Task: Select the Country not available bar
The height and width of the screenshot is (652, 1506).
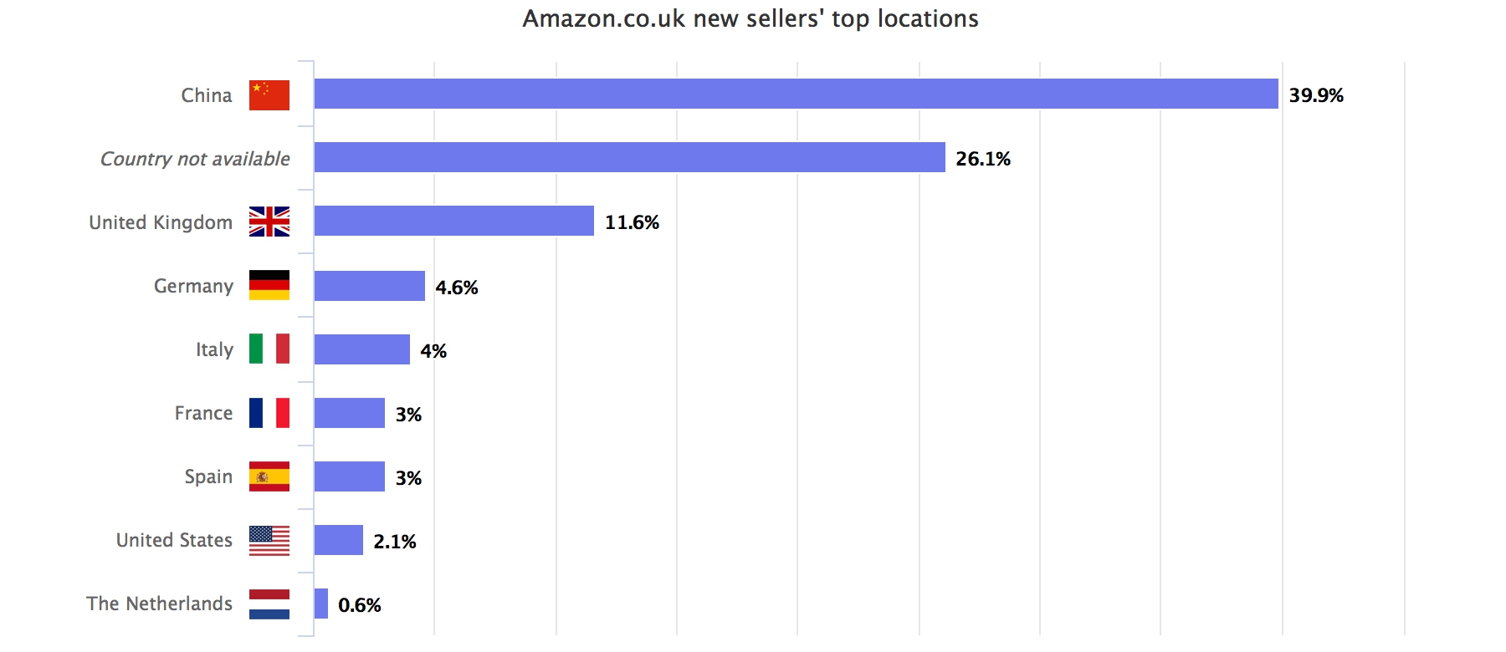Action: point(629,157)
